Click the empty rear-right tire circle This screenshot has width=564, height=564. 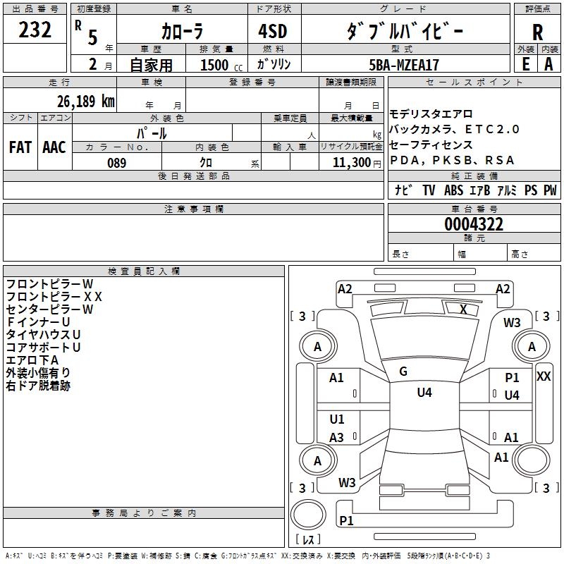532,460
